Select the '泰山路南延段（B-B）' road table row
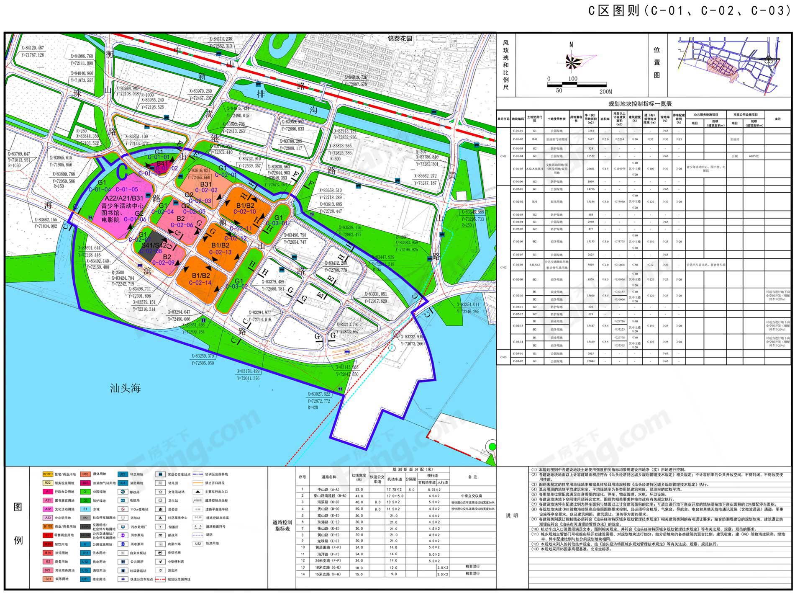 point(396,495)
